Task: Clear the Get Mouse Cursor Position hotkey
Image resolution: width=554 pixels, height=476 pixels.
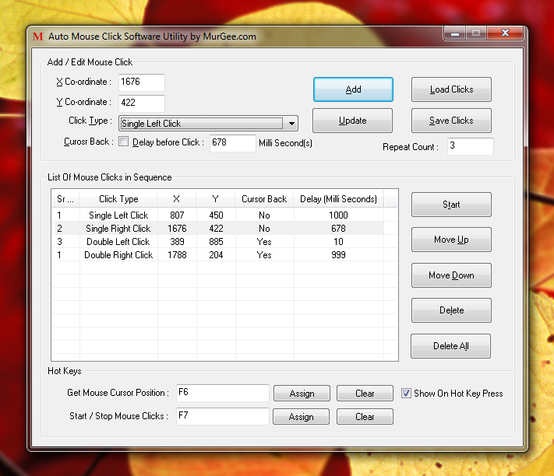Action: pos(365,394)
